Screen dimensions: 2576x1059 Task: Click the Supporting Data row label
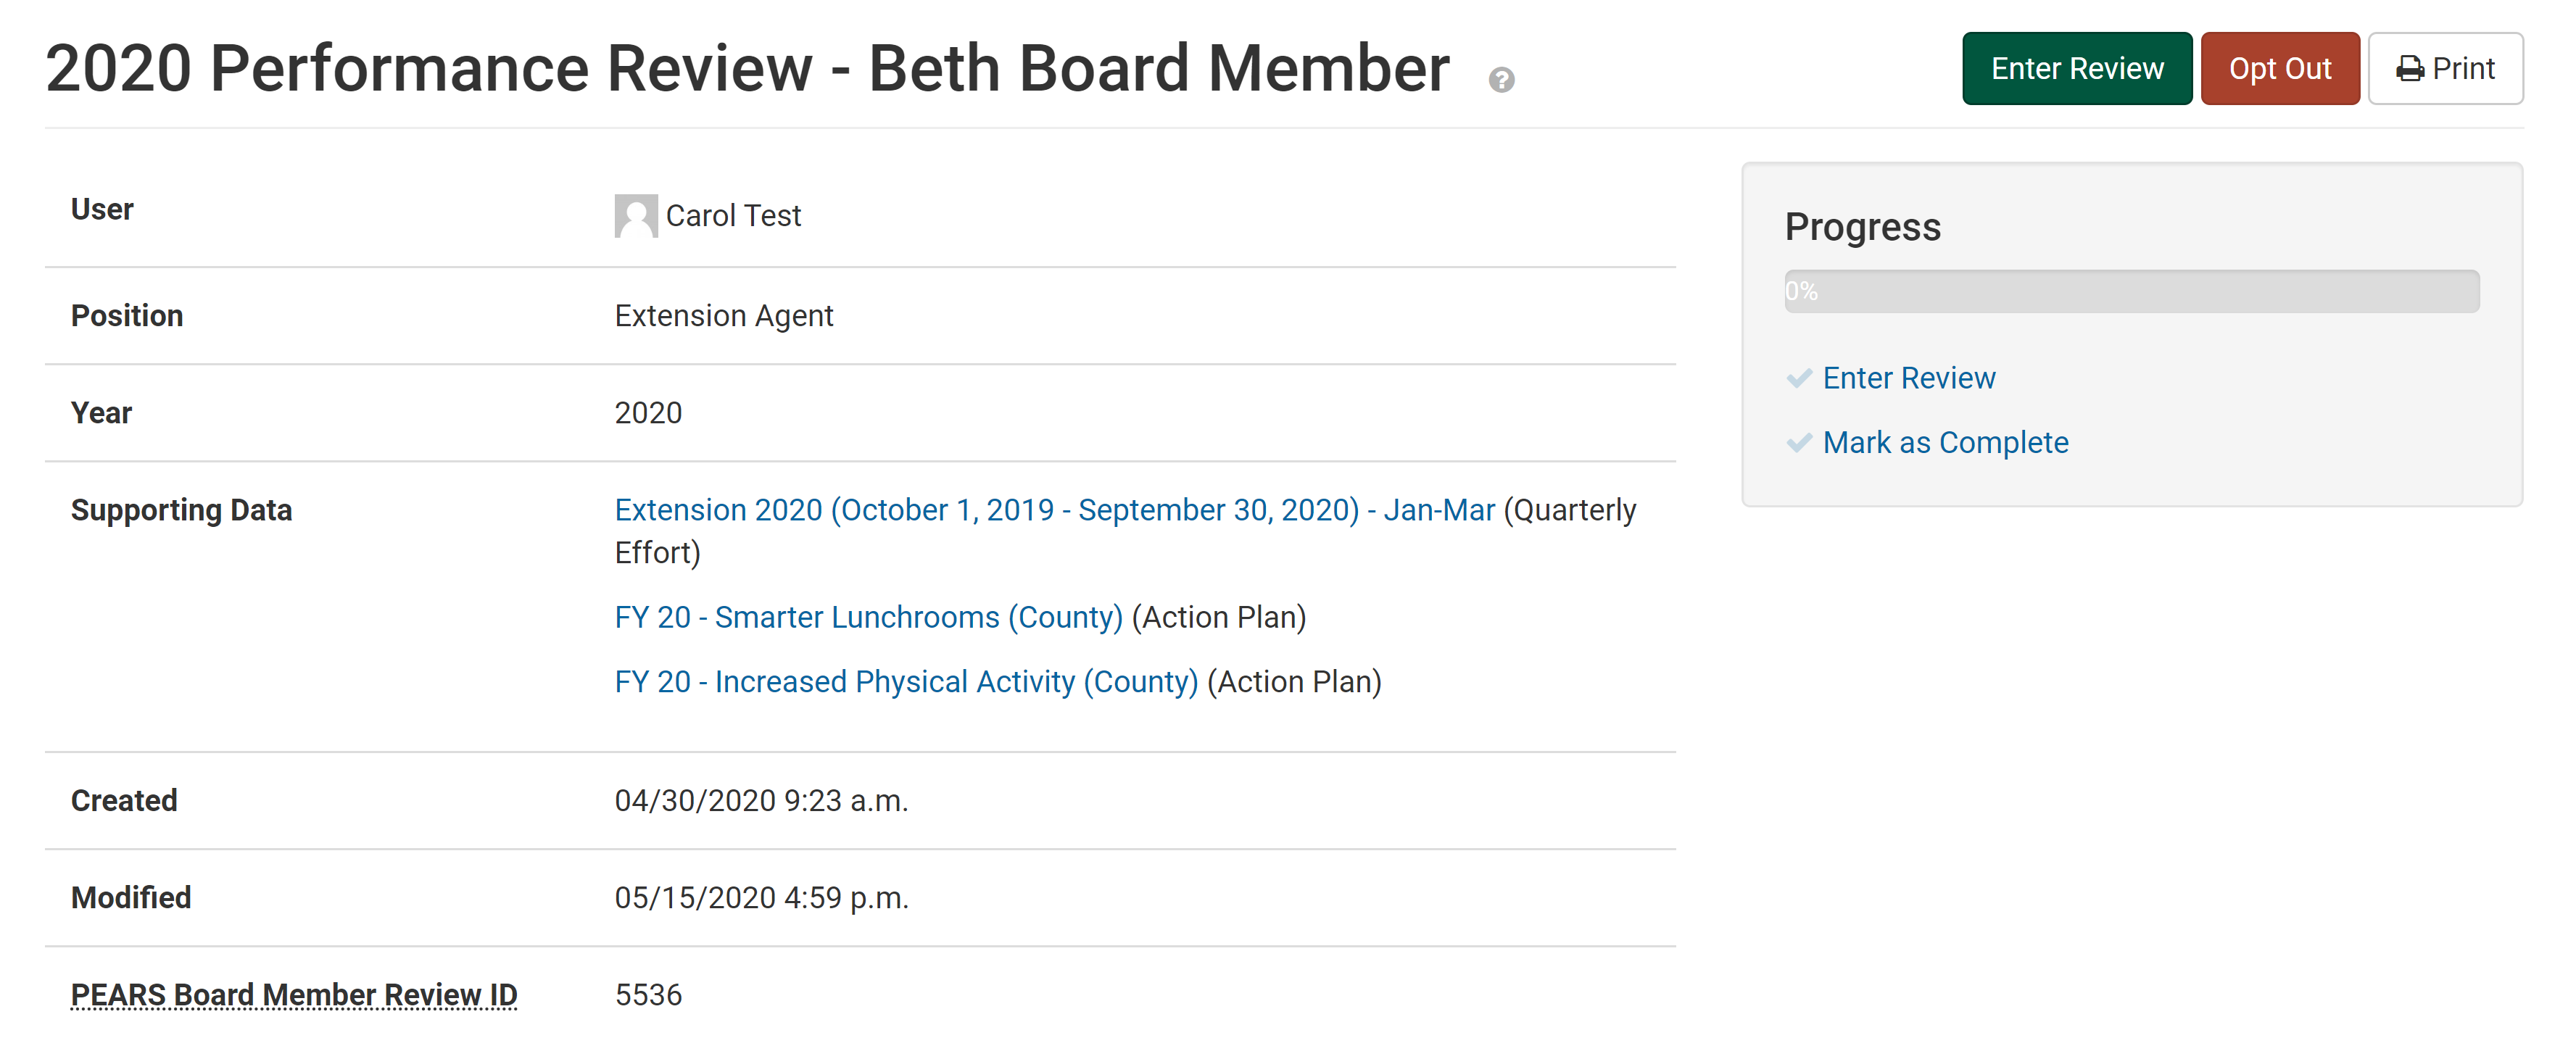click(182, 509)
